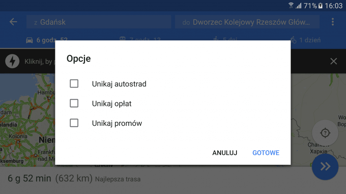The image size is (346, 194).
Task: Toggle the Unikaj promów checkbox
Action: click(x=74, y=123)
